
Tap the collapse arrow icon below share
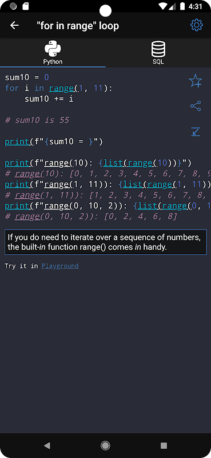coord(196,132)
